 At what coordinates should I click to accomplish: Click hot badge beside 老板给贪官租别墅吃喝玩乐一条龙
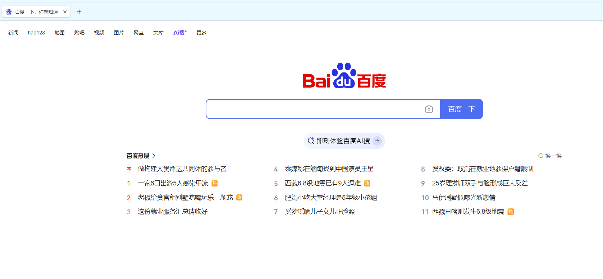pyautogui.click(x=239, y=198)
